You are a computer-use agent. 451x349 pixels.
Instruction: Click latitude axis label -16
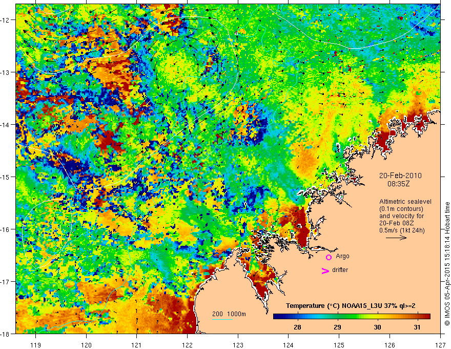coord(5,229)
